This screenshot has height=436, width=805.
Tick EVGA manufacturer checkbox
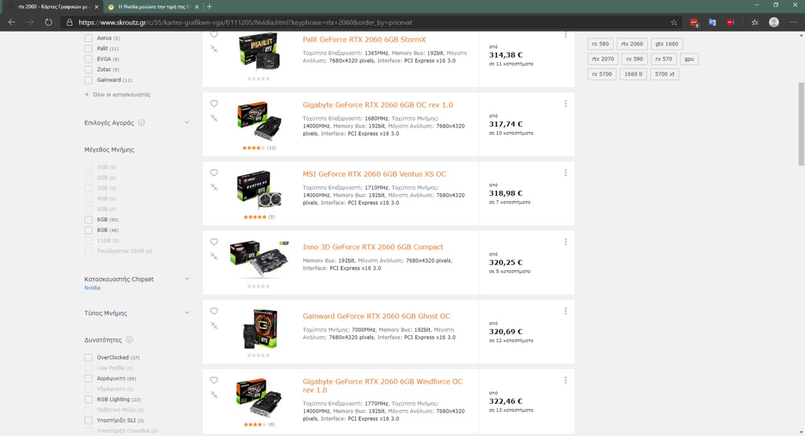pyautogui.click(x=89, y=59)
